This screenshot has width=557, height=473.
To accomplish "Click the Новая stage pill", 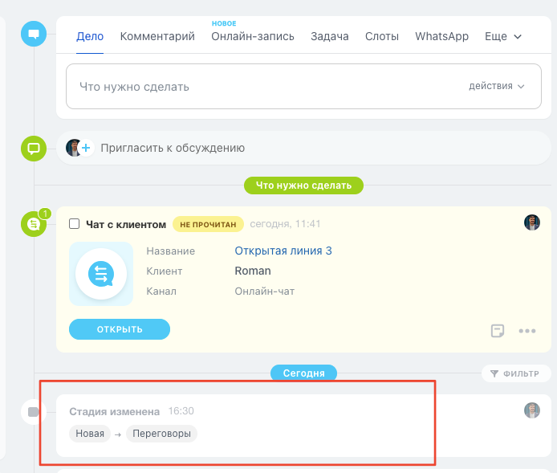I will coord(90,434).
